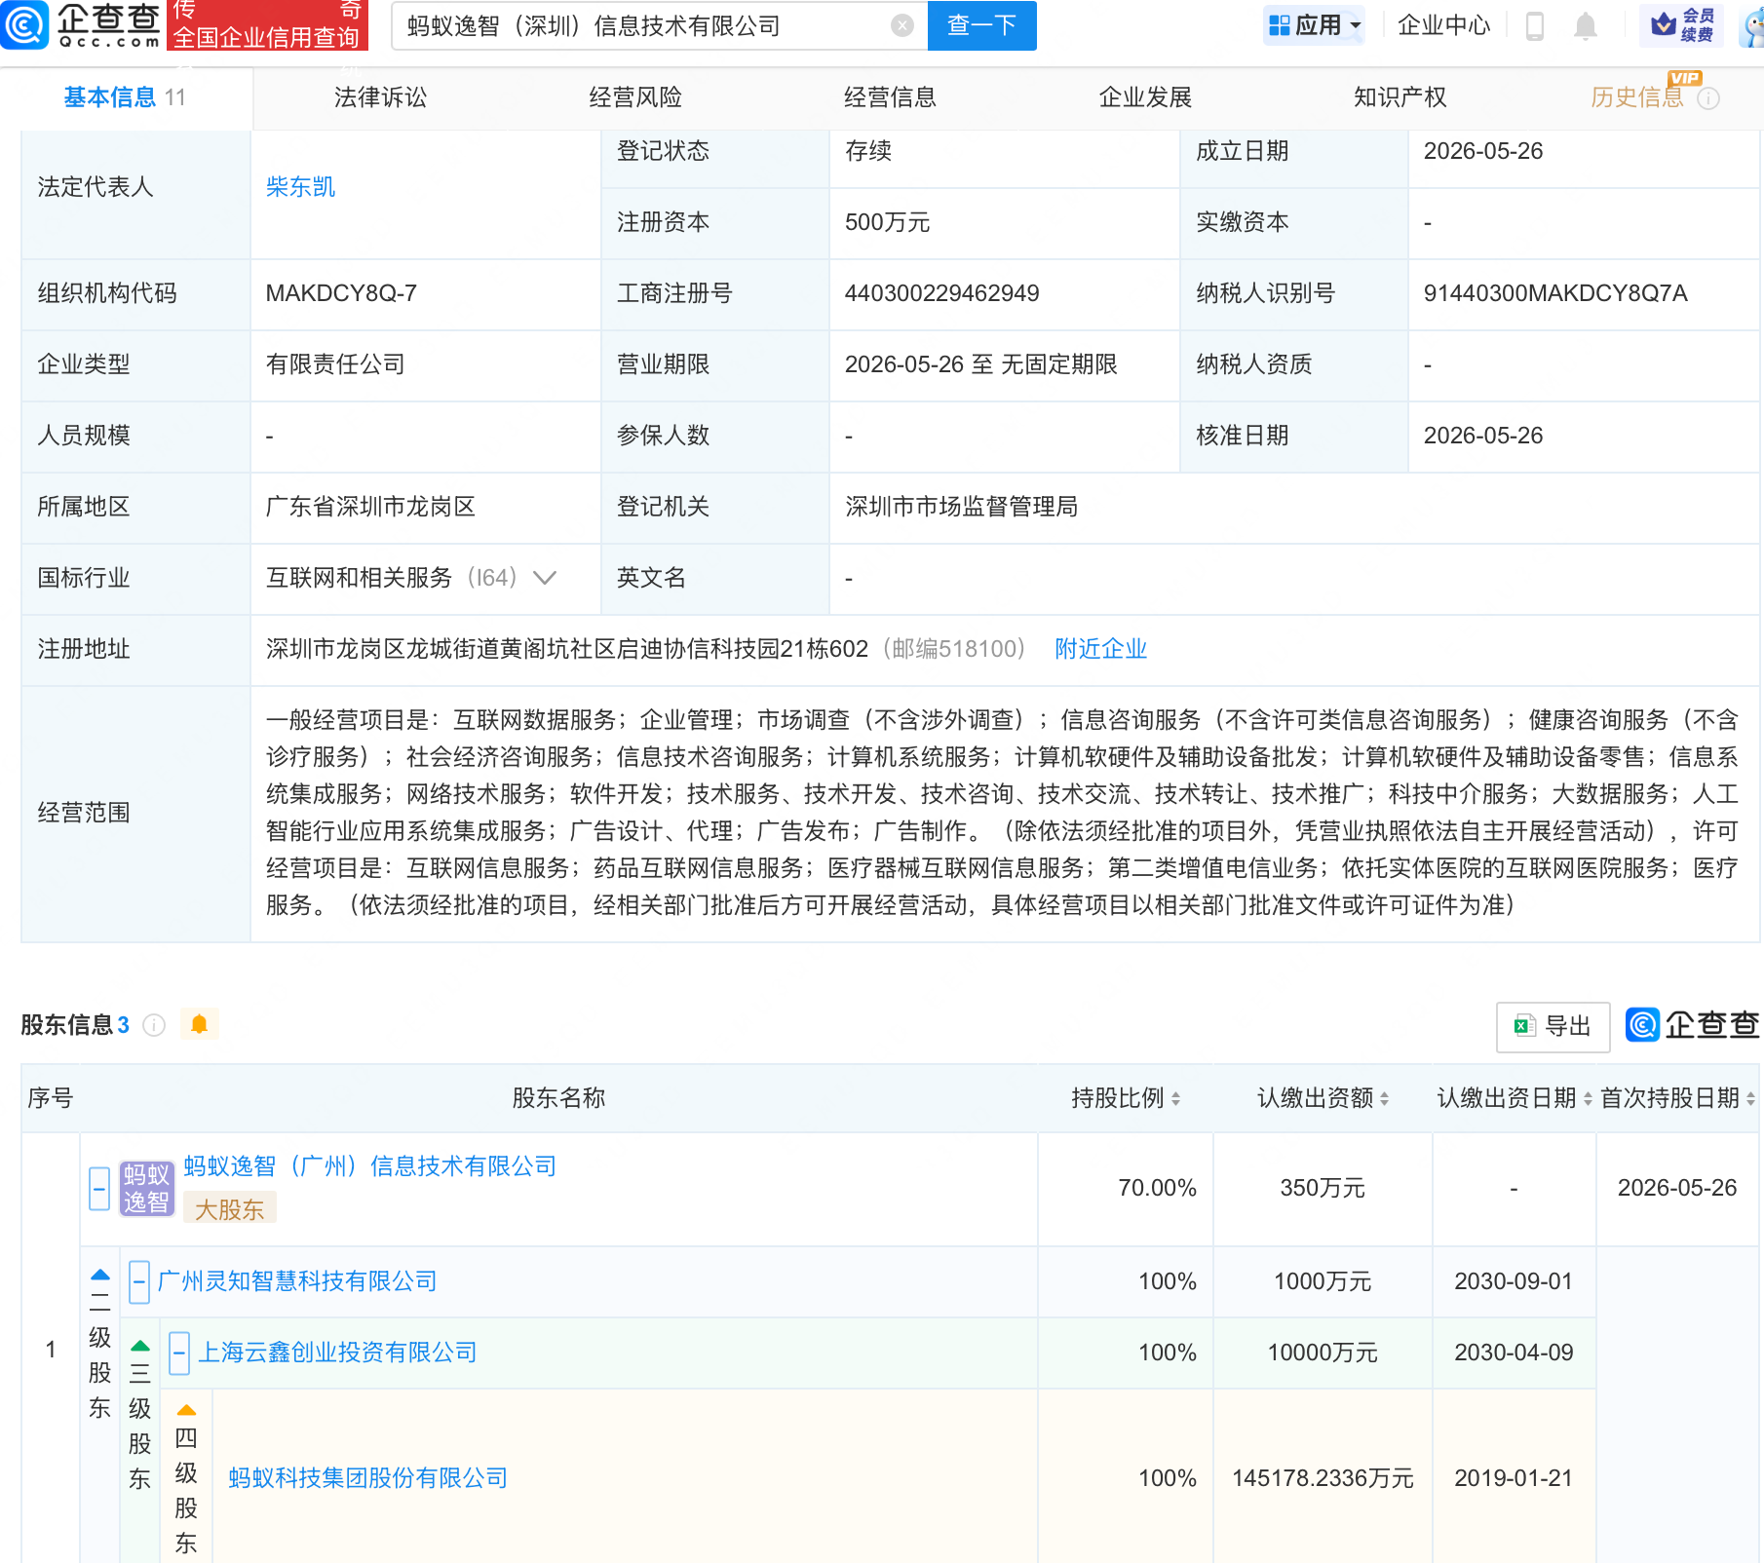Open the 经营信息 tab

coord(890,97)
